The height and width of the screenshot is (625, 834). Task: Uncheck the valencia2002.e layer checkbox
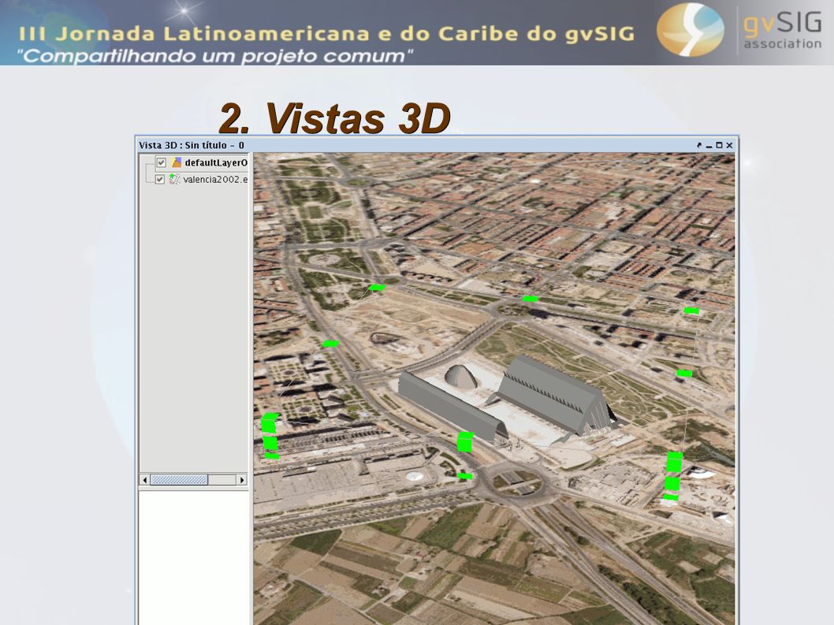[159, 179]
